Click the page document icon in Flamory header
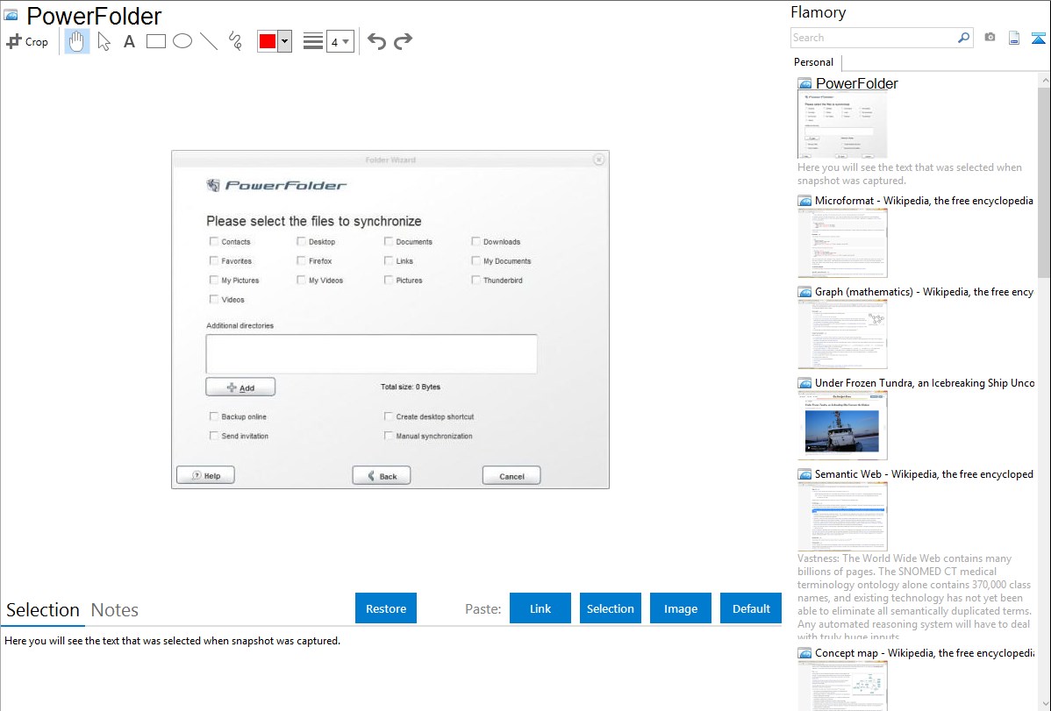The image size is (1051, 711). pyautogui.click(x=1014, y=38)
